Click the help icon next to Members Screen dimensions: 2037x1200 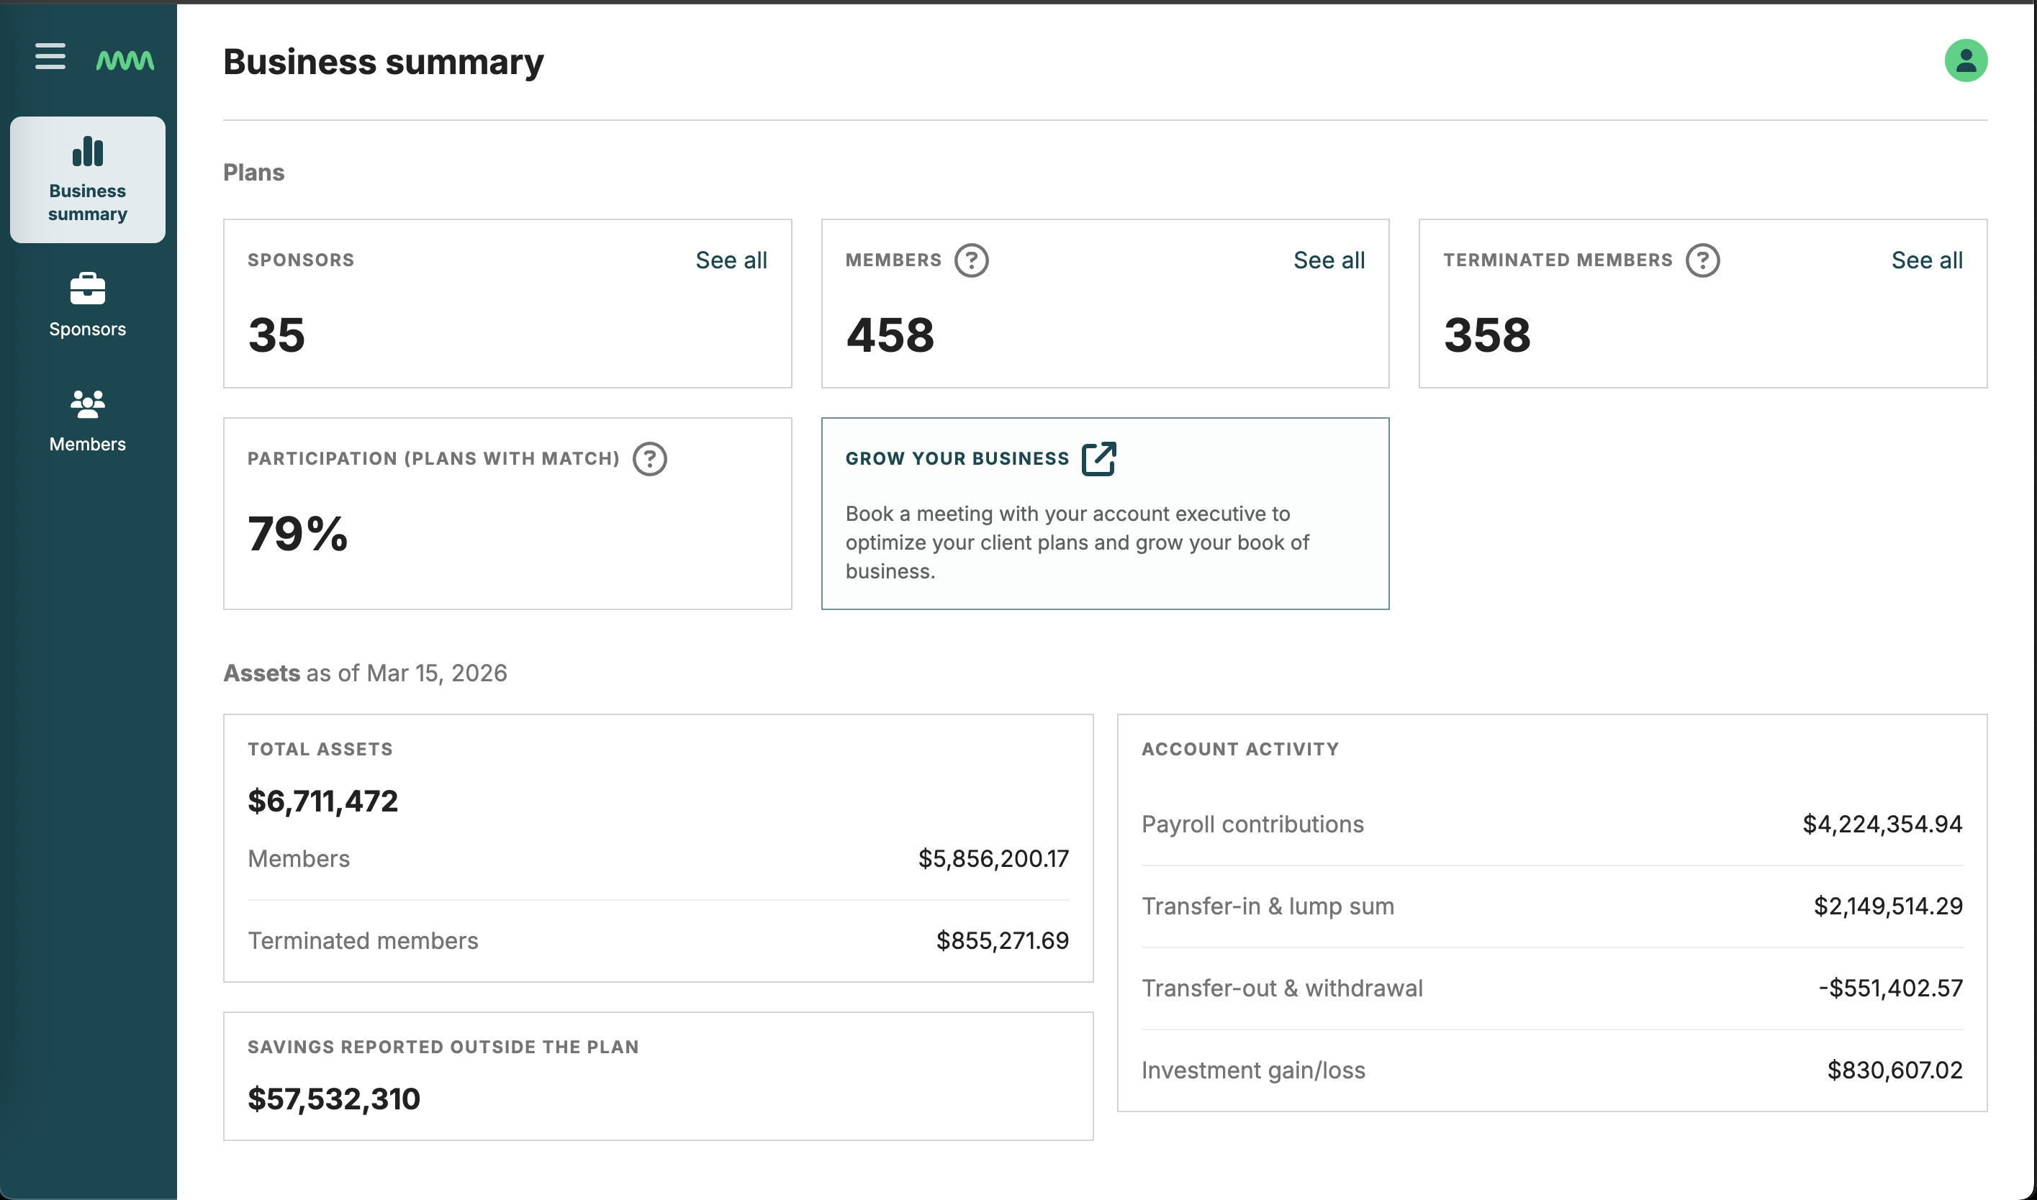pyautogui.click(x=972, y=260)
